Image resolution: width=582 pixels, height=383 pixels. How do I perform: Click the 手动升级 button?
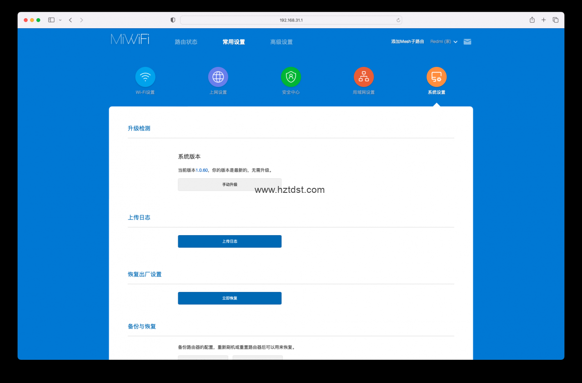point(230,185)
